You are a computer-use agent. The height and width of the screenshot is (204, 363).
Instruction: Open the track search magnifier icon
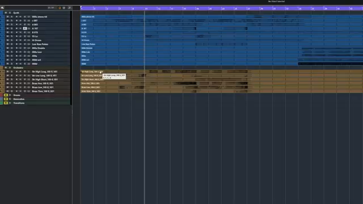coord(69,8)
